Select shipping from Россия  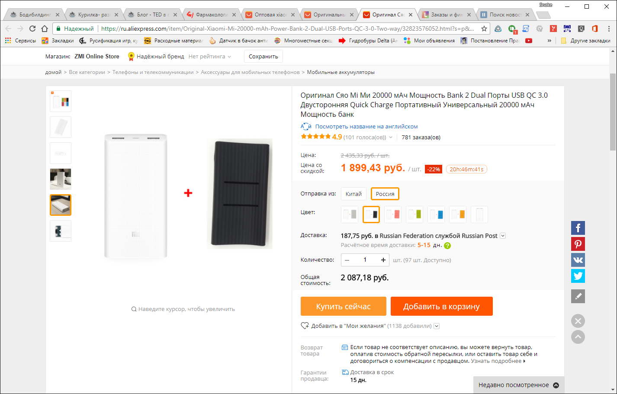click(385, 194)
